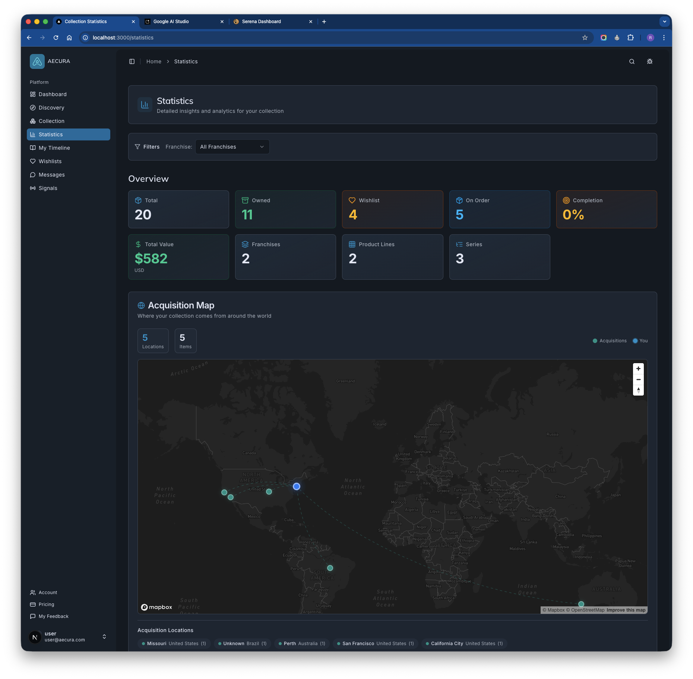Open a new browser tab
This screenshot has height=679, width=693.
324,22
